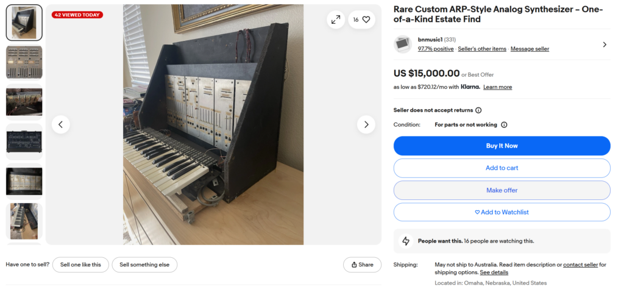This screenshot has width=624, height=292.
Task: Make an offer on the item
Action: [x=502, y=190]
